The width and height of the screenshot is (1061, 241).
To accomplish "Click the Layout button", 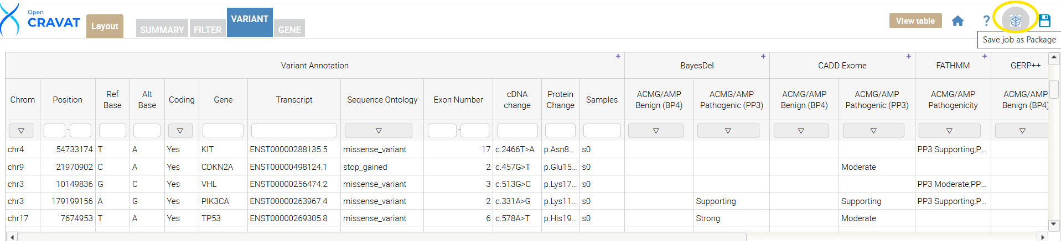I will tap(105, 26).
